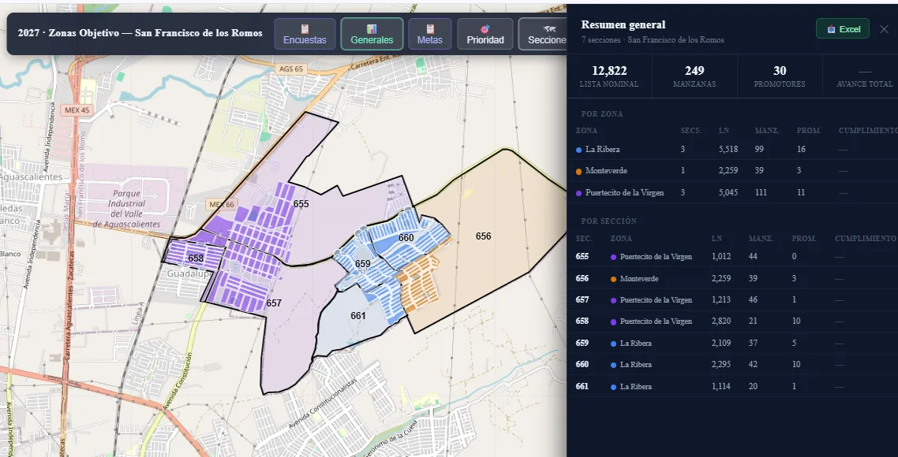
Task: Click the AGS 65 road marker
Action: point(291,69)
